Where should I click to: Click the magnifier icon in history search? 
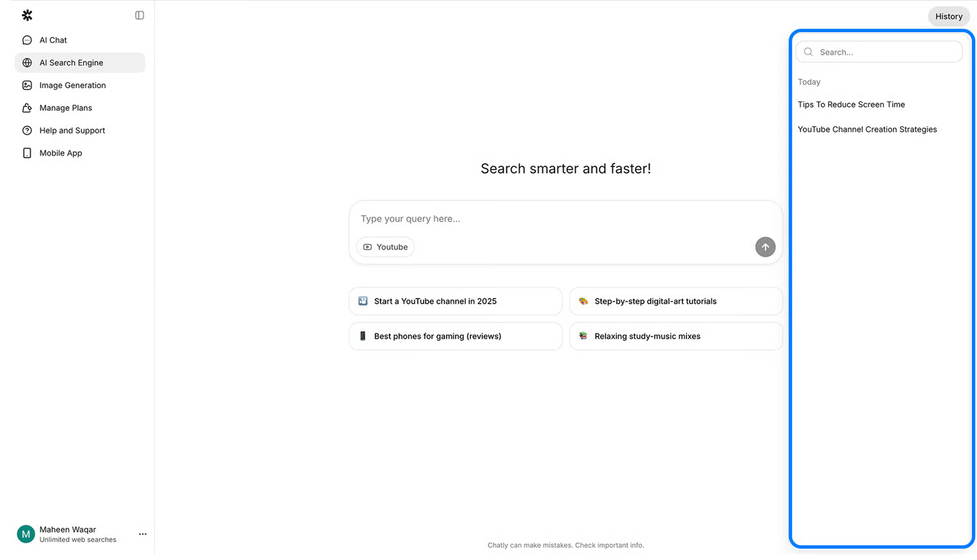click(809, 52)
